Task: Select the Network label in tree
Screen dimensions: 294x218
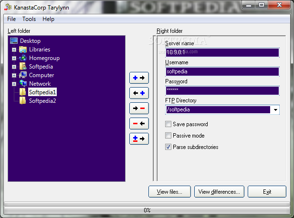Action: pos(40,84)
